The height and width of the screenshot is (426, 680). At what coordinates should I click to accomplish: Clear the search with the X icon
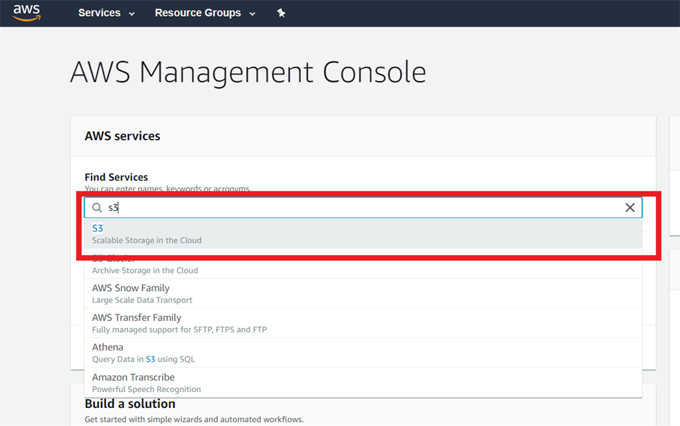(x=630, y=207)
